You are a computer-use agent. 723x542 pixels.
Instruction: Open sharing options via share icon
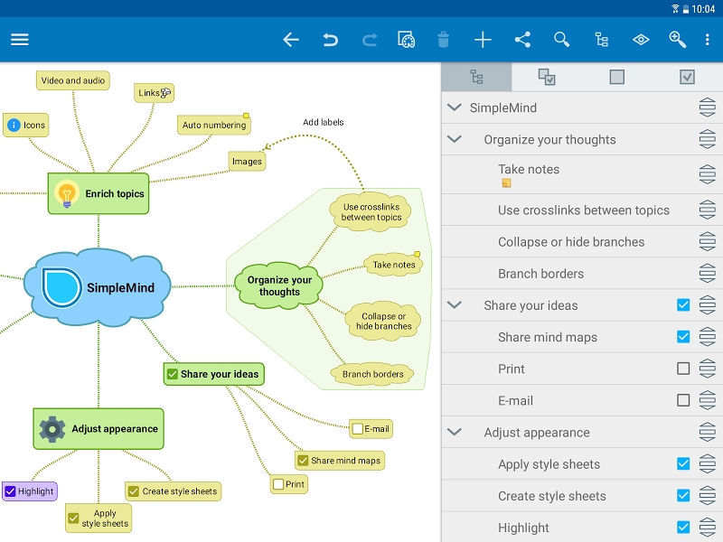click(x=522, y=40)
